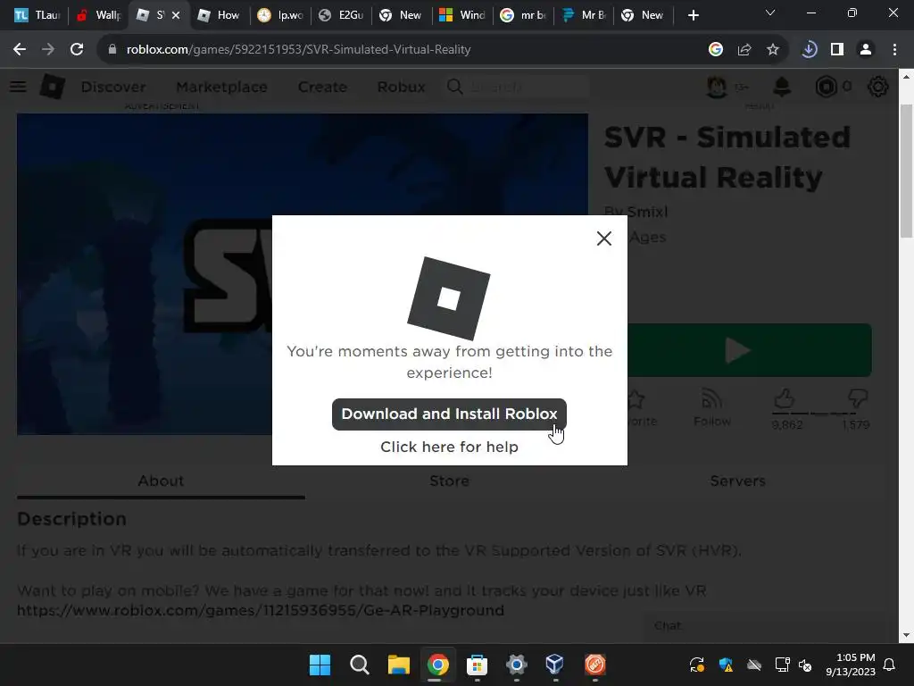Click the lock site info icon
Screen dimensions: 914x686
(x=112, y=50)
